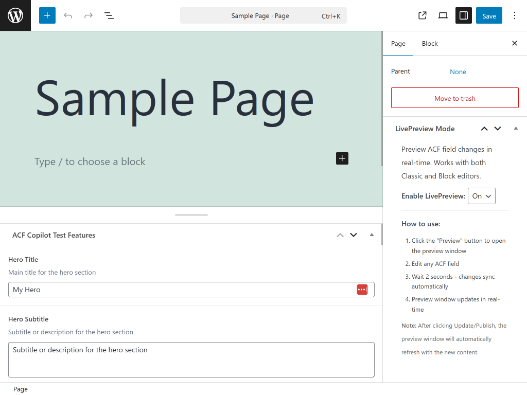Collapse the ACF Copilot Test Features panel
The image size is (527, 395).
click(x=372, y=235)
